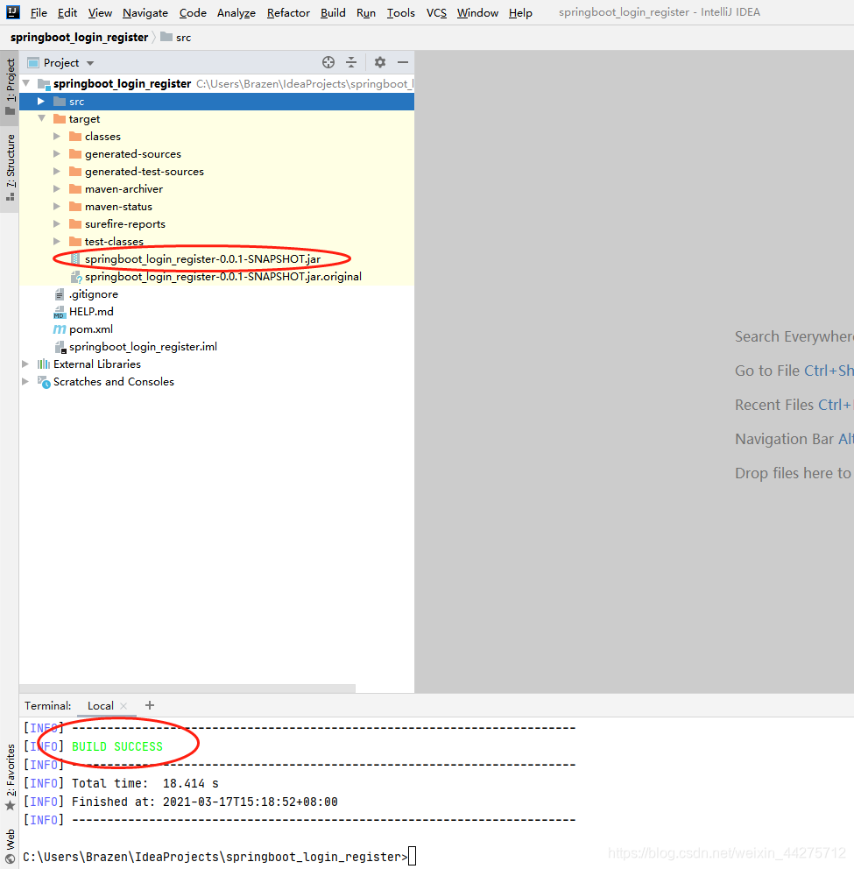The width and height of the screenshot is (854, 869).
Task: Open the File menu
Action: tap(39, 13)
